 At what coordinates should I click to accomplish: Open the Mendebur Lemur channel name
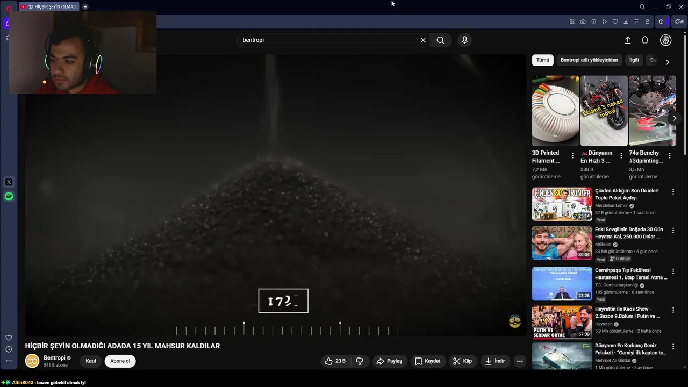(x=611, y=206)
